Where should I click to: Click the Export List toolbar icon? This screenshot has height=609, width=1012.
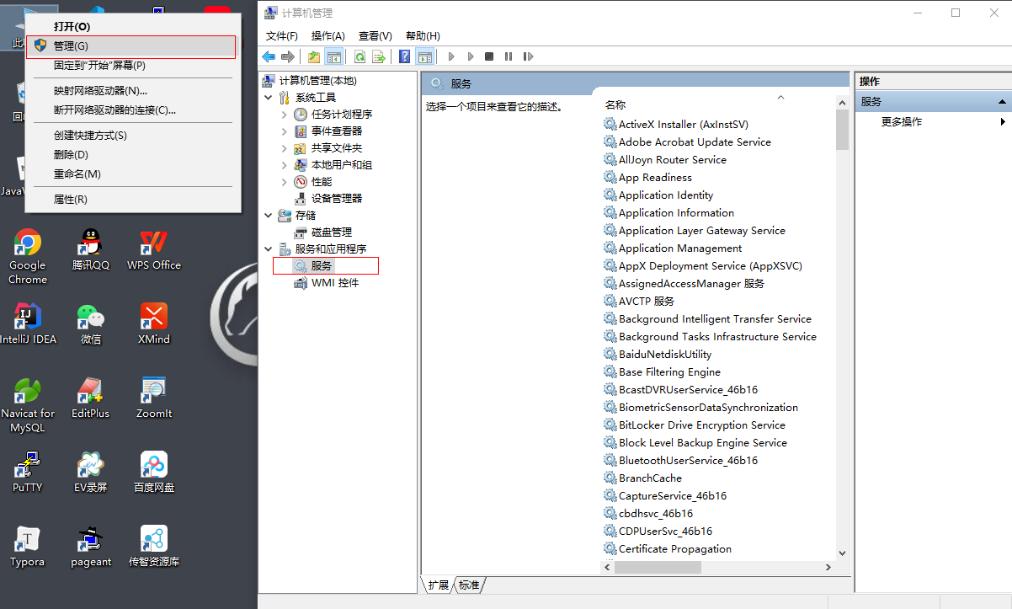click(x=379, y=56)
